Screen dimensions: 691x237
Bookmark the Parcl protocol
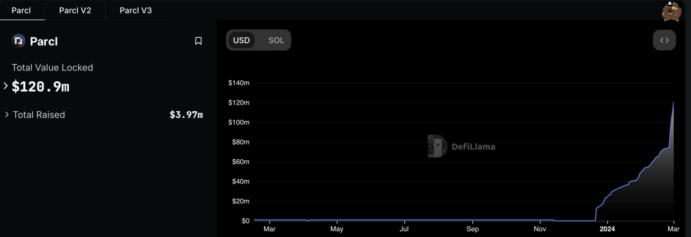(198, 41)
